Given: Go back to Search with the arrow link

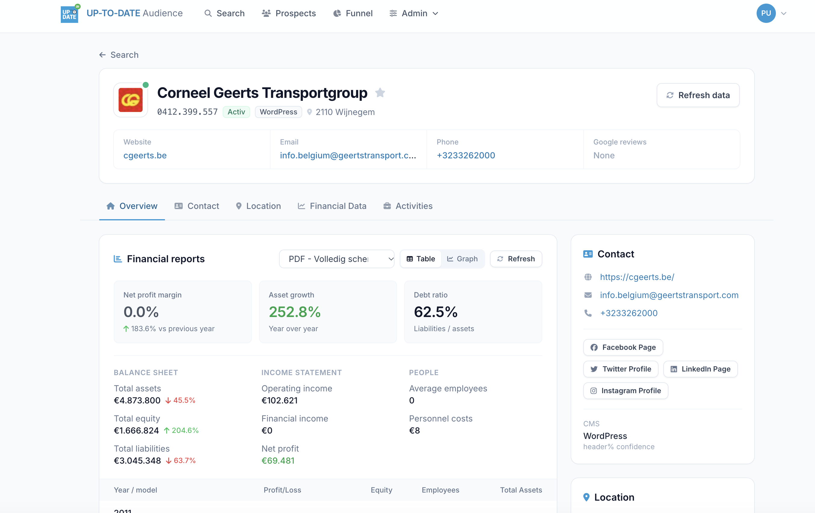Looking at the screenshot, I should point(119,55).
